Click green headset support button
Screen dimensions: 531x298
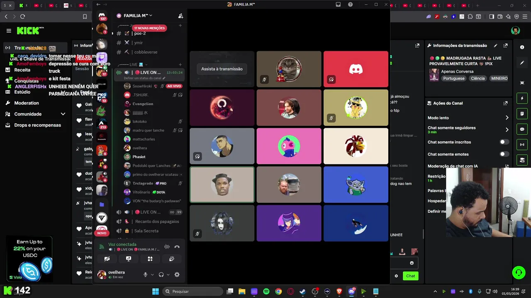(519, 273)
